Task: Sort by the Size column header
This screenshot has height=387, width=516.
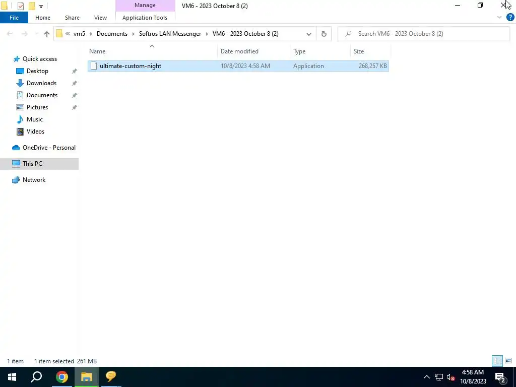Action: (370, 51)
